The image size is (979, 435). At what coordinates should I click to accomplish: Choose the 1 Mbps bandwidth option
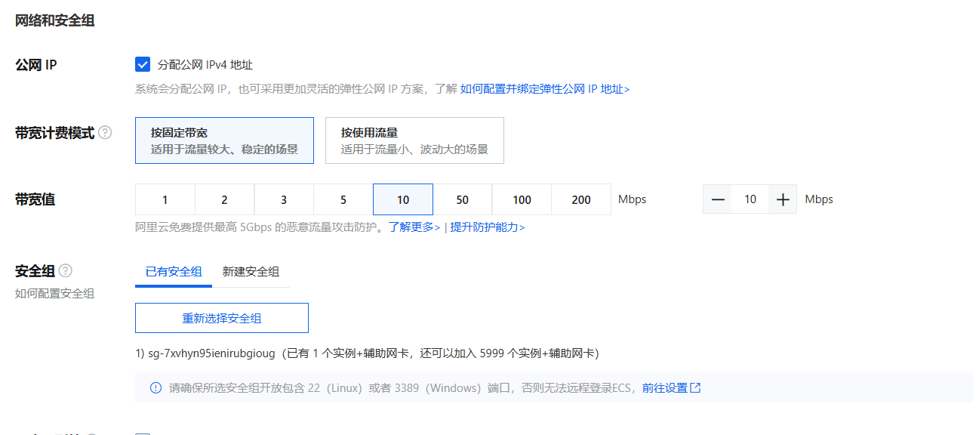click(165, 199)
